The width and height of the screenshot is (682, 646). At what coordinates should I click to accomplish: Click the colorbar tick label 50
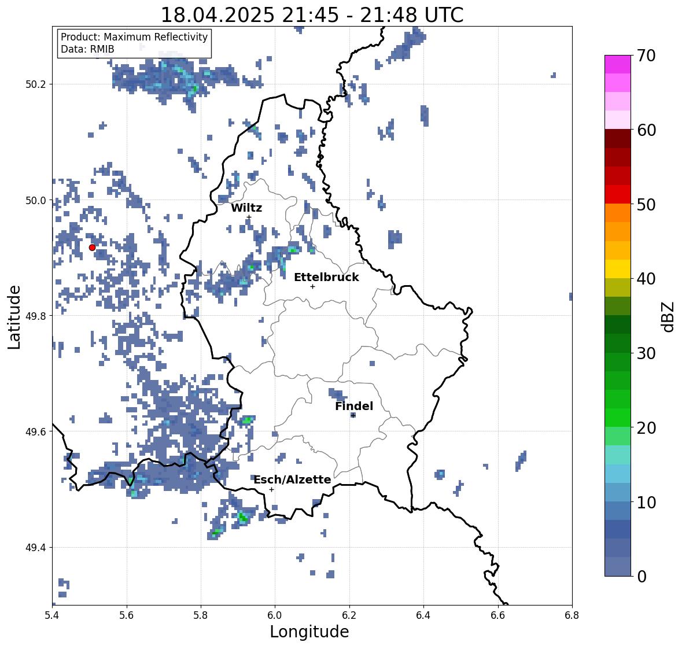pyautogui.click(x=646, y=204)
